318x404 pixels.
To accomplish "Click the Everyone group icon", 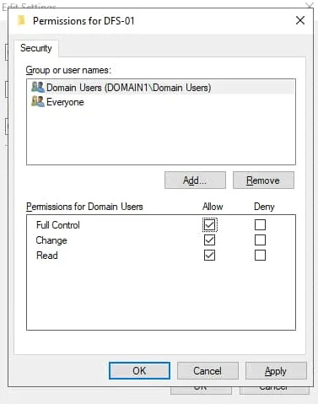I will [x=38, y=101].
